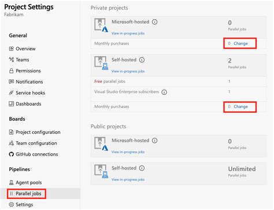Change Microsoft-hosted monthly purchases
Viewport: 274px width, 210px height.
coord(240,43)
